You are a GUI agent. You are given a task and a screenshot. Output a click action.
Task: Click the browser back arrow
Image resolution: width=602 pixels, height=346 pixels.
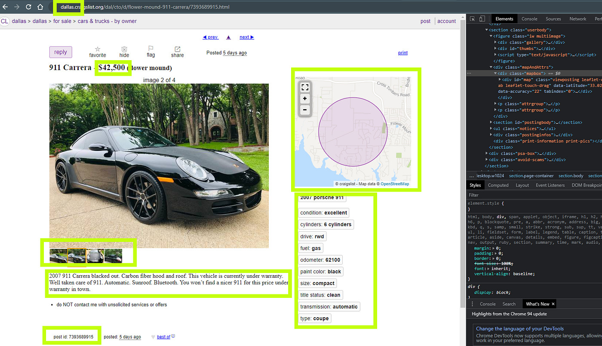(6, 7)
